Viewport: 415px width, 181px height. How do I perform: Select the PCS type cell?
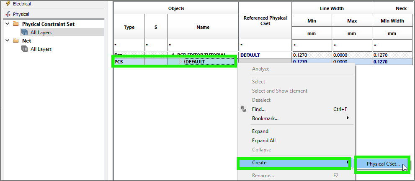pos(129,62)
